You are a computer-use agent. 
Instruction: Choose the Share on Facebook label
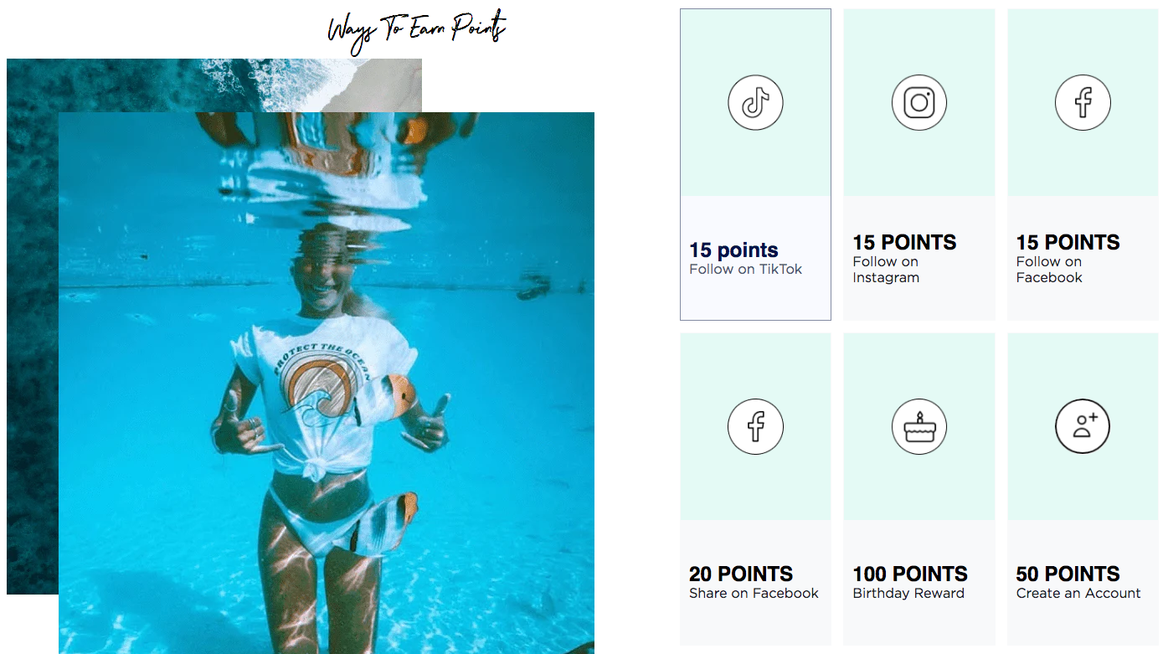[754, 593]
